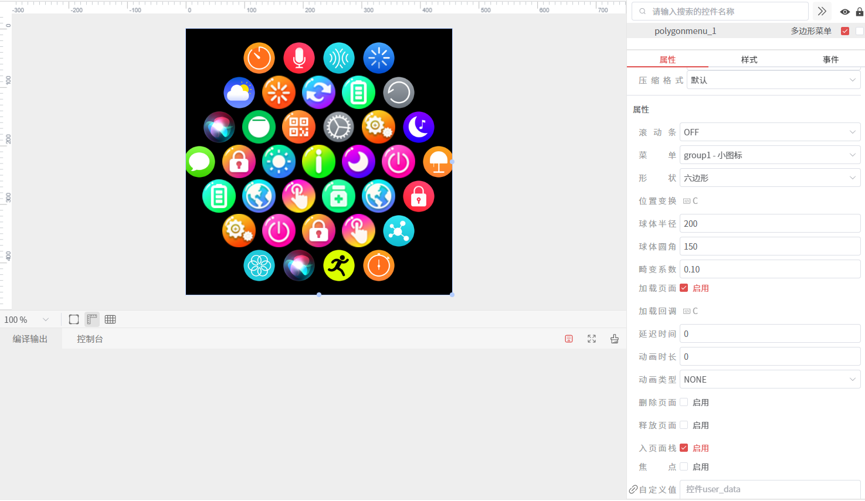
Task: Click the clean brush icon in console bar
Action: point(615,339)
